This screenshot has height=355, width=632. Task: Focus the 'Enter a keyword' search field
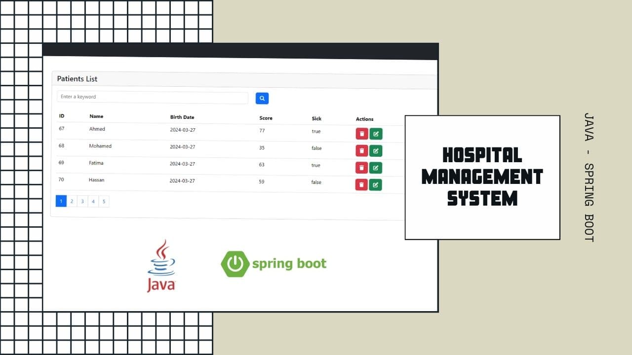coord(153,97)
